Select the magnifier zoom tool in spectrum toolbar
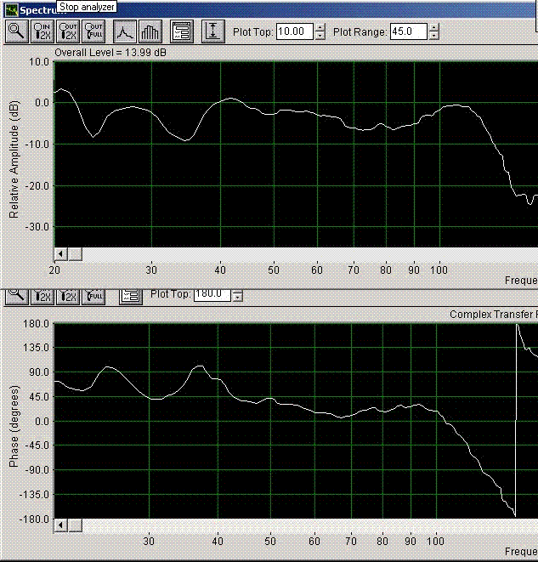This screenshot has width=538, height=562. pos(16,31)
